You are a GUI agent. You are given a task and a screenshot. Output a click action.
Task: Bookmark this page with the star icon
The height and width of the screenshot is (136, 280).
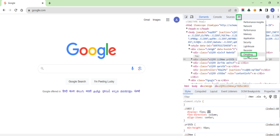click(236, 10)
